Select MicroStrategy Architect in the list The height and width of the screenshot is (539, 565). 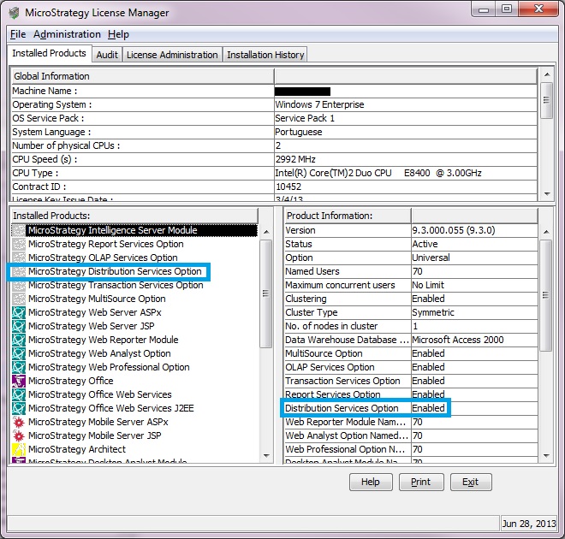coord(77,449)
